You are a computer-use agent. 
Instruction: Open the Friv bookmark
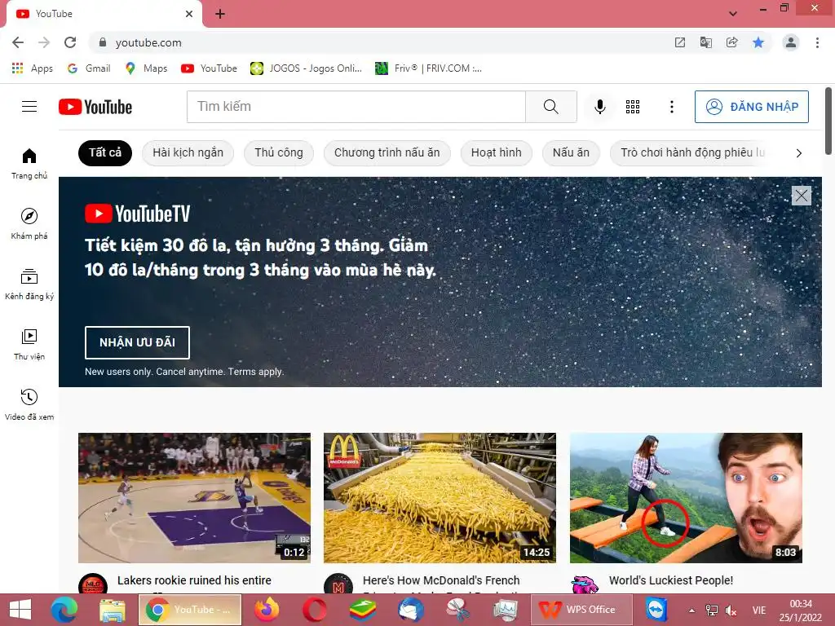point(428,68)
